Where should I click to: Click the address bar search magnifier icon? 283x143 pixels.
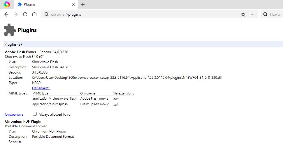(47, 14)
